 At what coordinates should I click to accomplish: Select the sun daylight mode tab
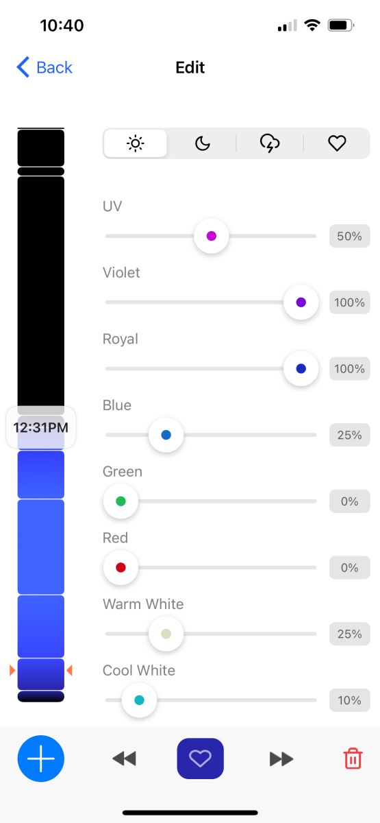click(x=136, y=143)
